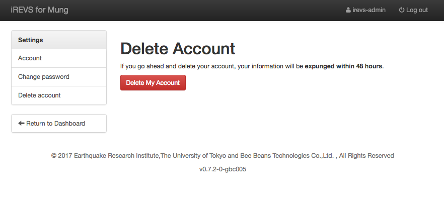Open the iREVS for Mung home link
444x205 pixels.
point(39,10)
